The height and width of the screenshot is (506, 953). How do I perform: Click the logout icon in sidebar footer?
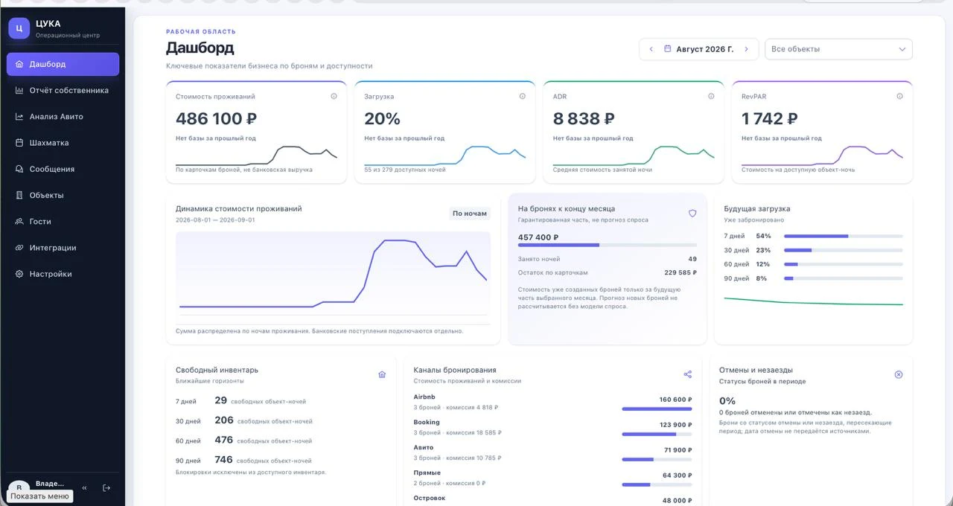[x=106, y=488]
